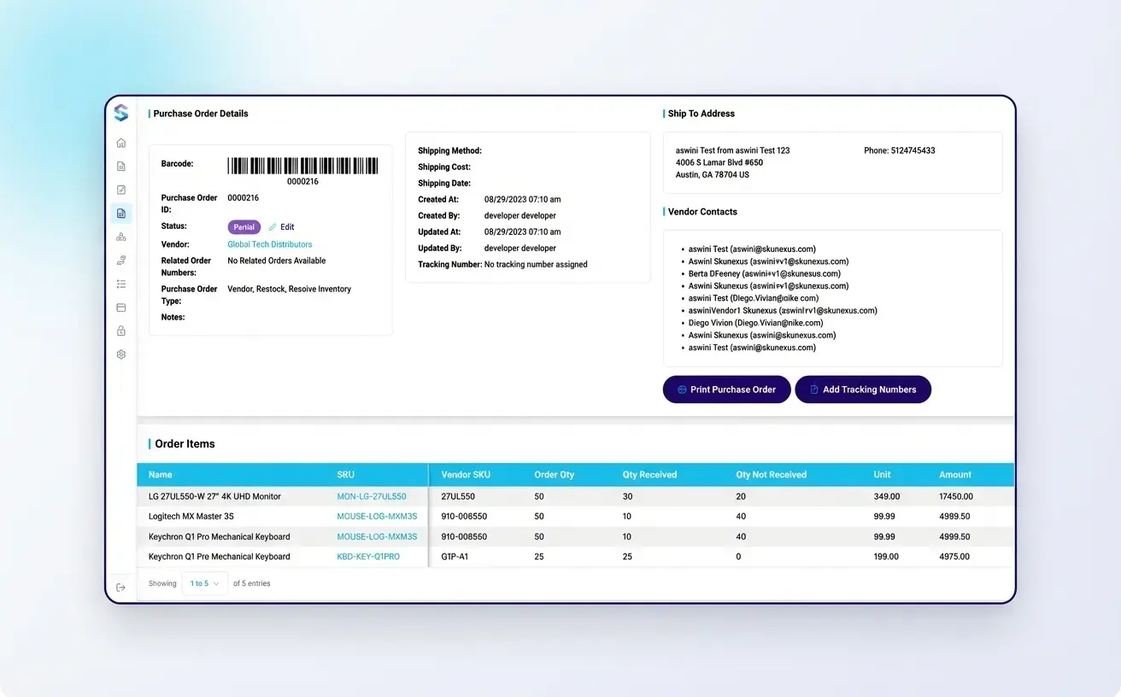Click the logout icon at sidebar bottom
The height and width of the screenshot is (697, 1121).
[121, 587]
